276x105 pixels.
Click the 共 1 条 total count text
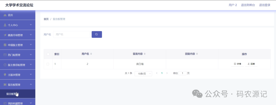129,73
